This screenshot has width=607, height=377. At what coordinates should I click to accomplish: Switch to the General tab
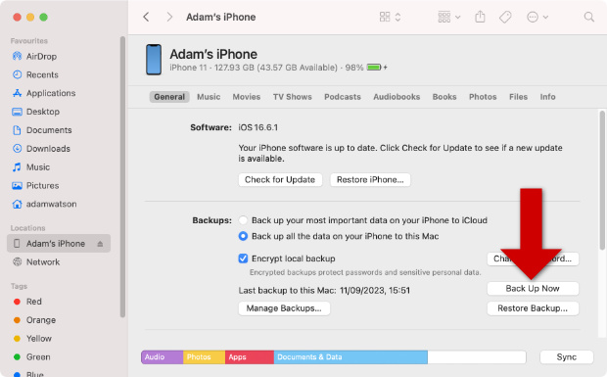tap(169, 97)
